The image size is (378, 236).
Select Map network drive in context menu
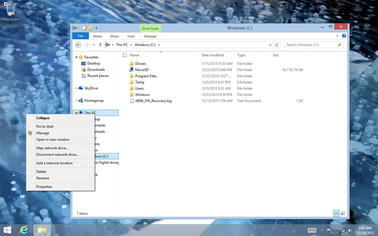(x=52, y=148)
